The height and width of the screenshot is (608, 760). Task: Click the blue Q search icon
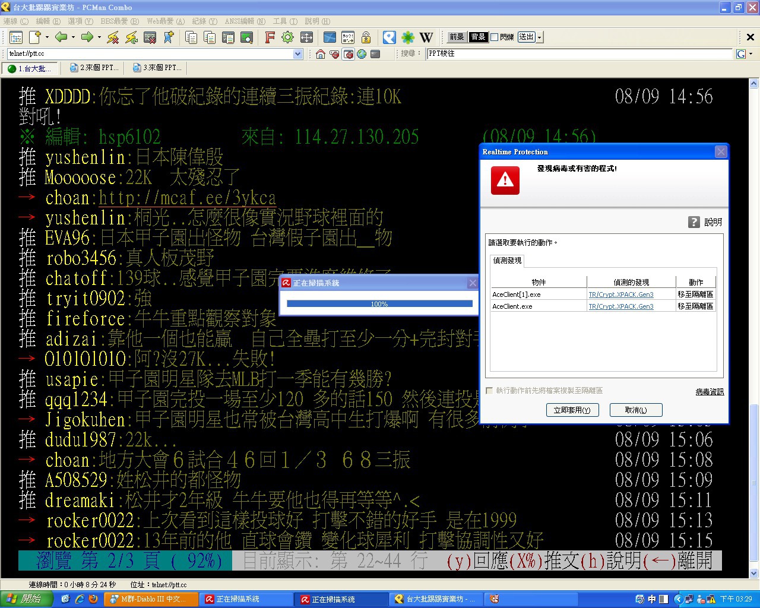[389, 37]
